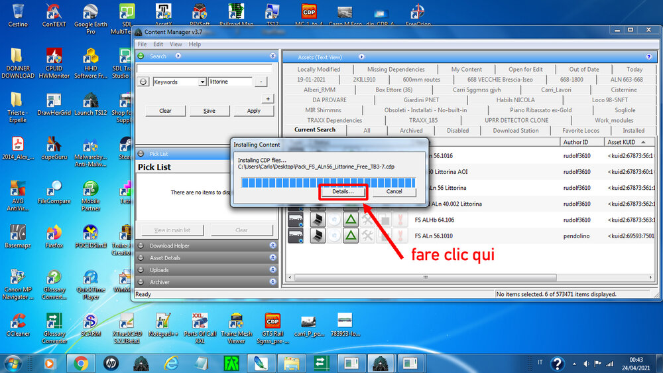The image size is (663, 373).
Task: Toggle the round icon left of Uploads
Action: (x=141, y=269)
